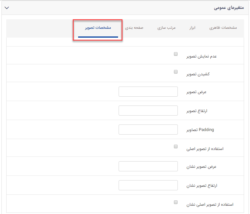Image resolution: width=250 pixels, height=214 pixels.
Task: Collapse the متغیرهای عمومی panel chevron
Action: coord(7,8)
